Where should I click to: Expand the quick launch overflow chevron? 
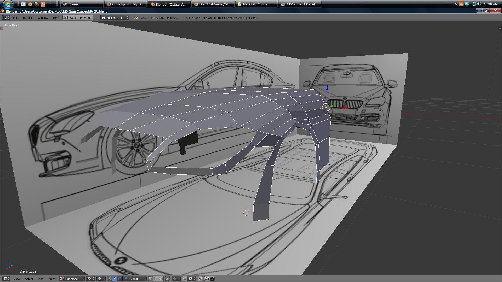click(x=53, y=3)
